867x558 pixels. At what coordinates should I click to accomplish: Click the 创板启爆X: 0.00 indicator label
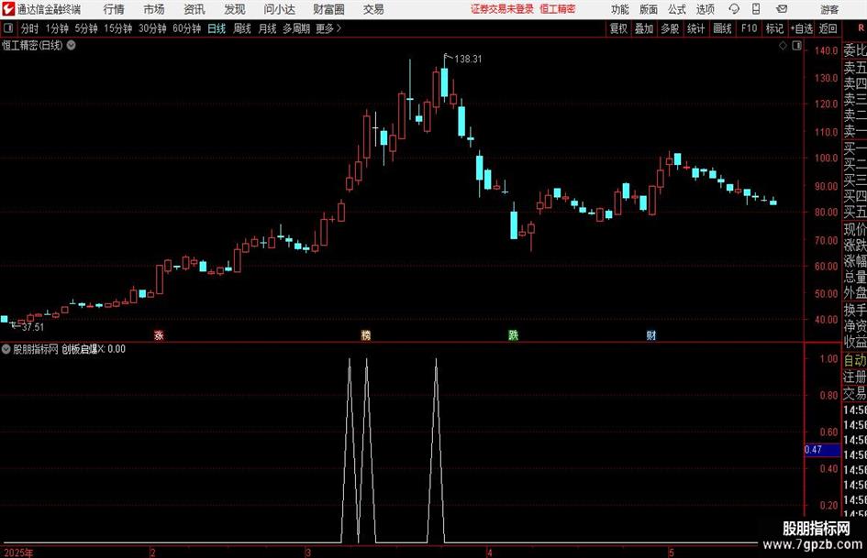[94, 349]
